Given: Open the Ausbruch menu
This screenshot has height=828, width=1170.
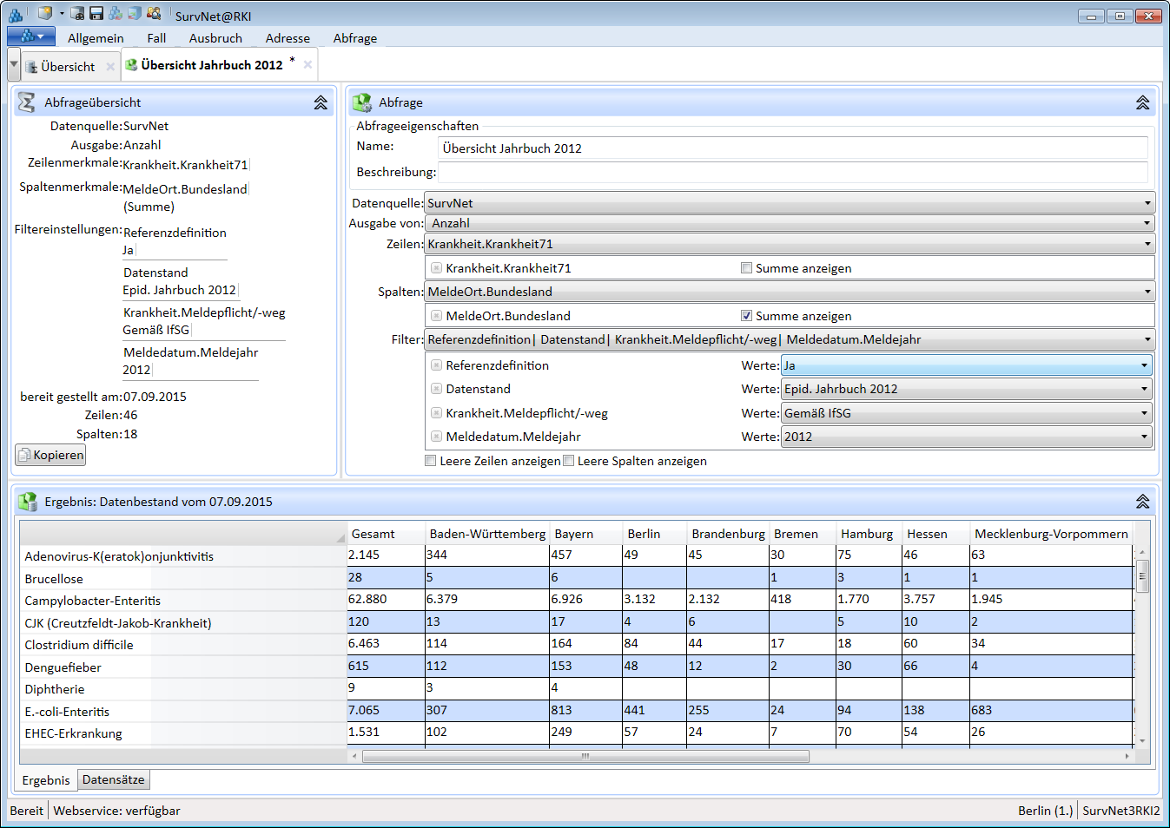Looking at the screenshot, I should [x=215, y=38].
